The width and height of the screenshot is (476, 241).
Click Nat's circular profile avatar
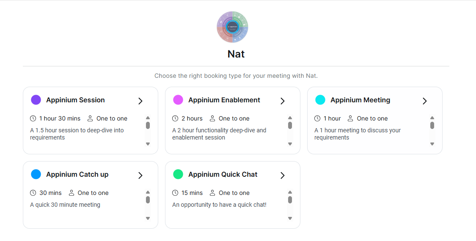pyautogui.click(x=232, y=27)
